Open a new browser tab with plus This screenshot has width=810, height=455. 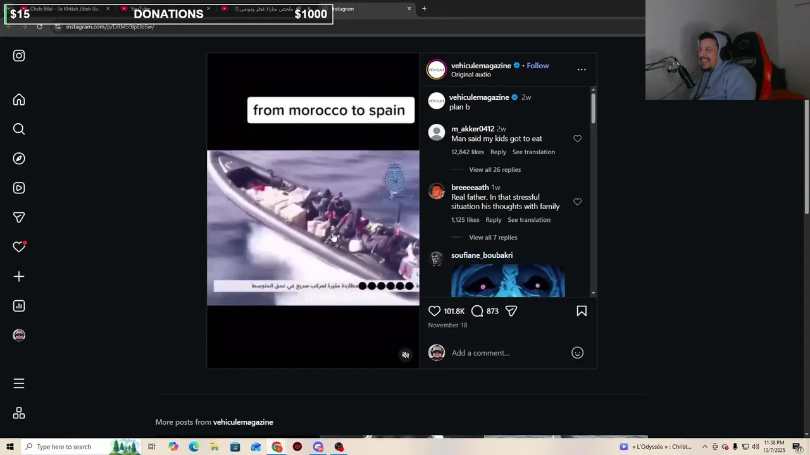click(x=424, y=9)
